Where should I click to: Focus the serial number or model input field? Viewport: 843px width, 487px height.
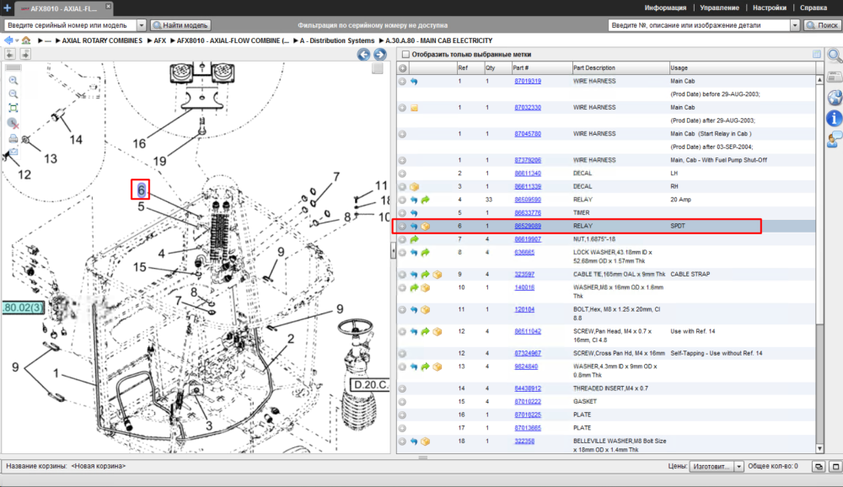coord(71,25)
